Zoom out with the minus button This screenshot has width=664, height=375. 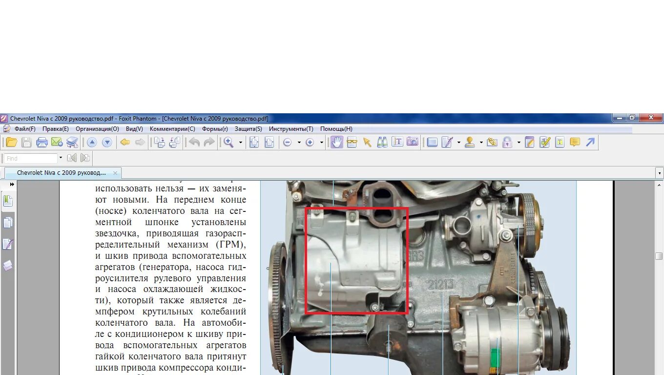pos(288,142)
